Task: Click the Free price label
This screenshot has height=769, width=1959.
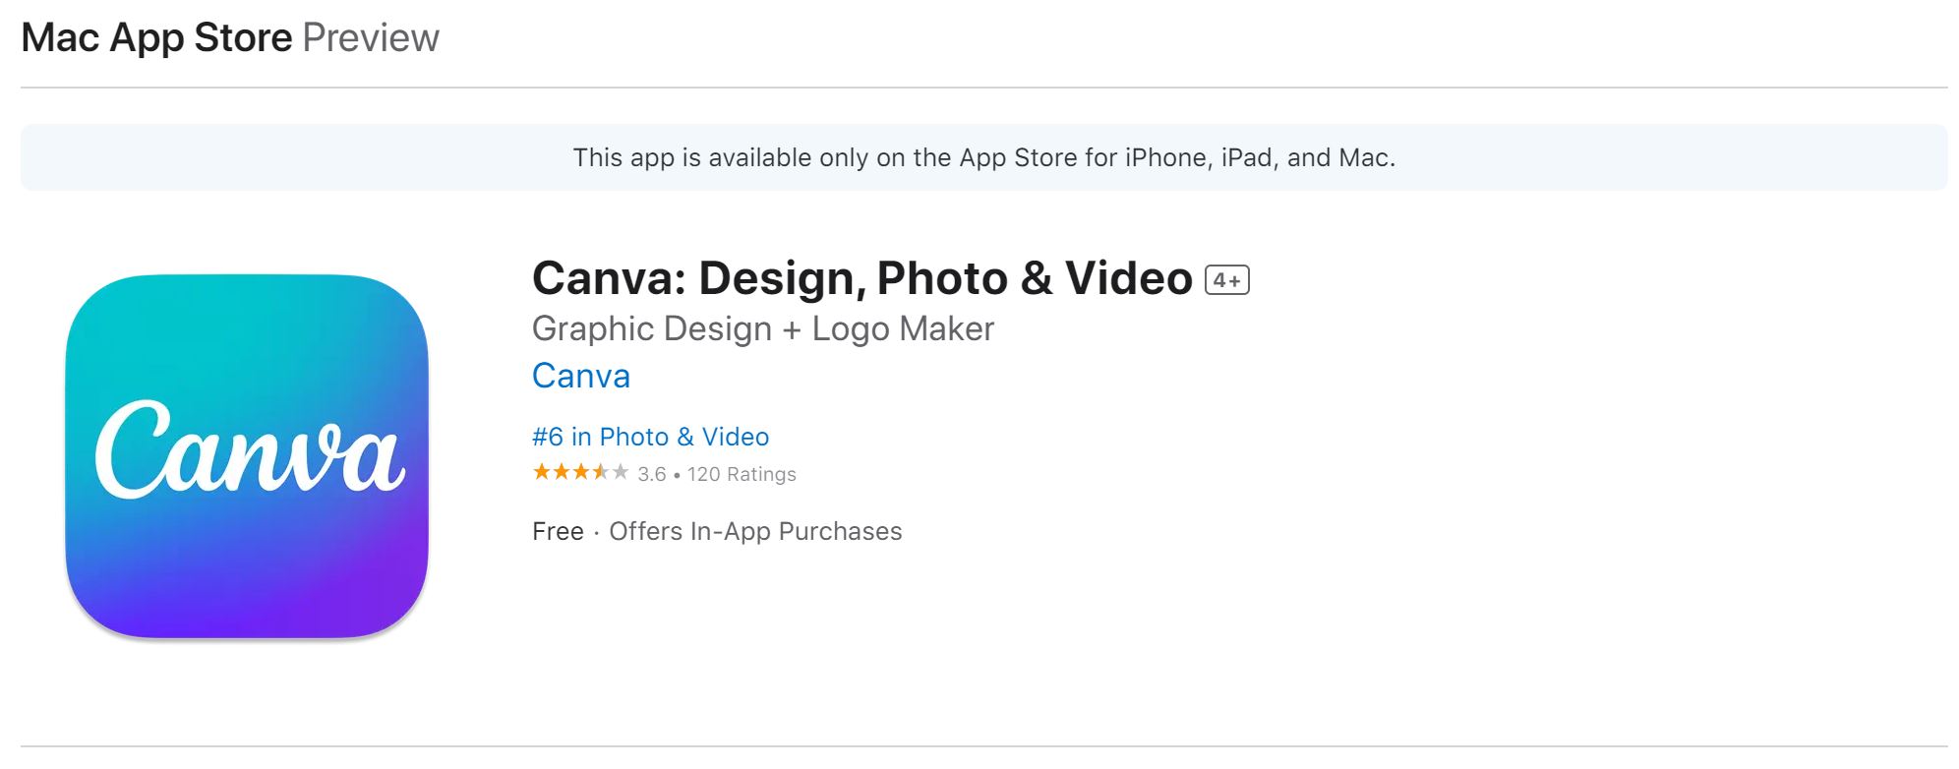Action: [558, 531]
